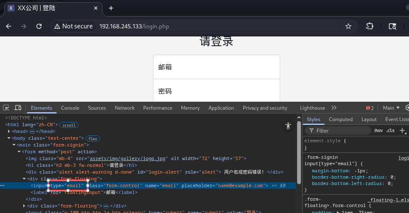Click the border-bottom-left-radius property
Screen dimensions: 409x213
tap(347, 183)
